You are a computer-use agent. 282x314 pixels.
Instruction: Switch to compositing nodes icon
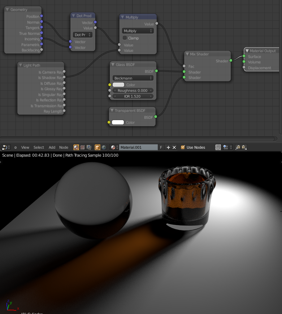[x=89, y=147]
